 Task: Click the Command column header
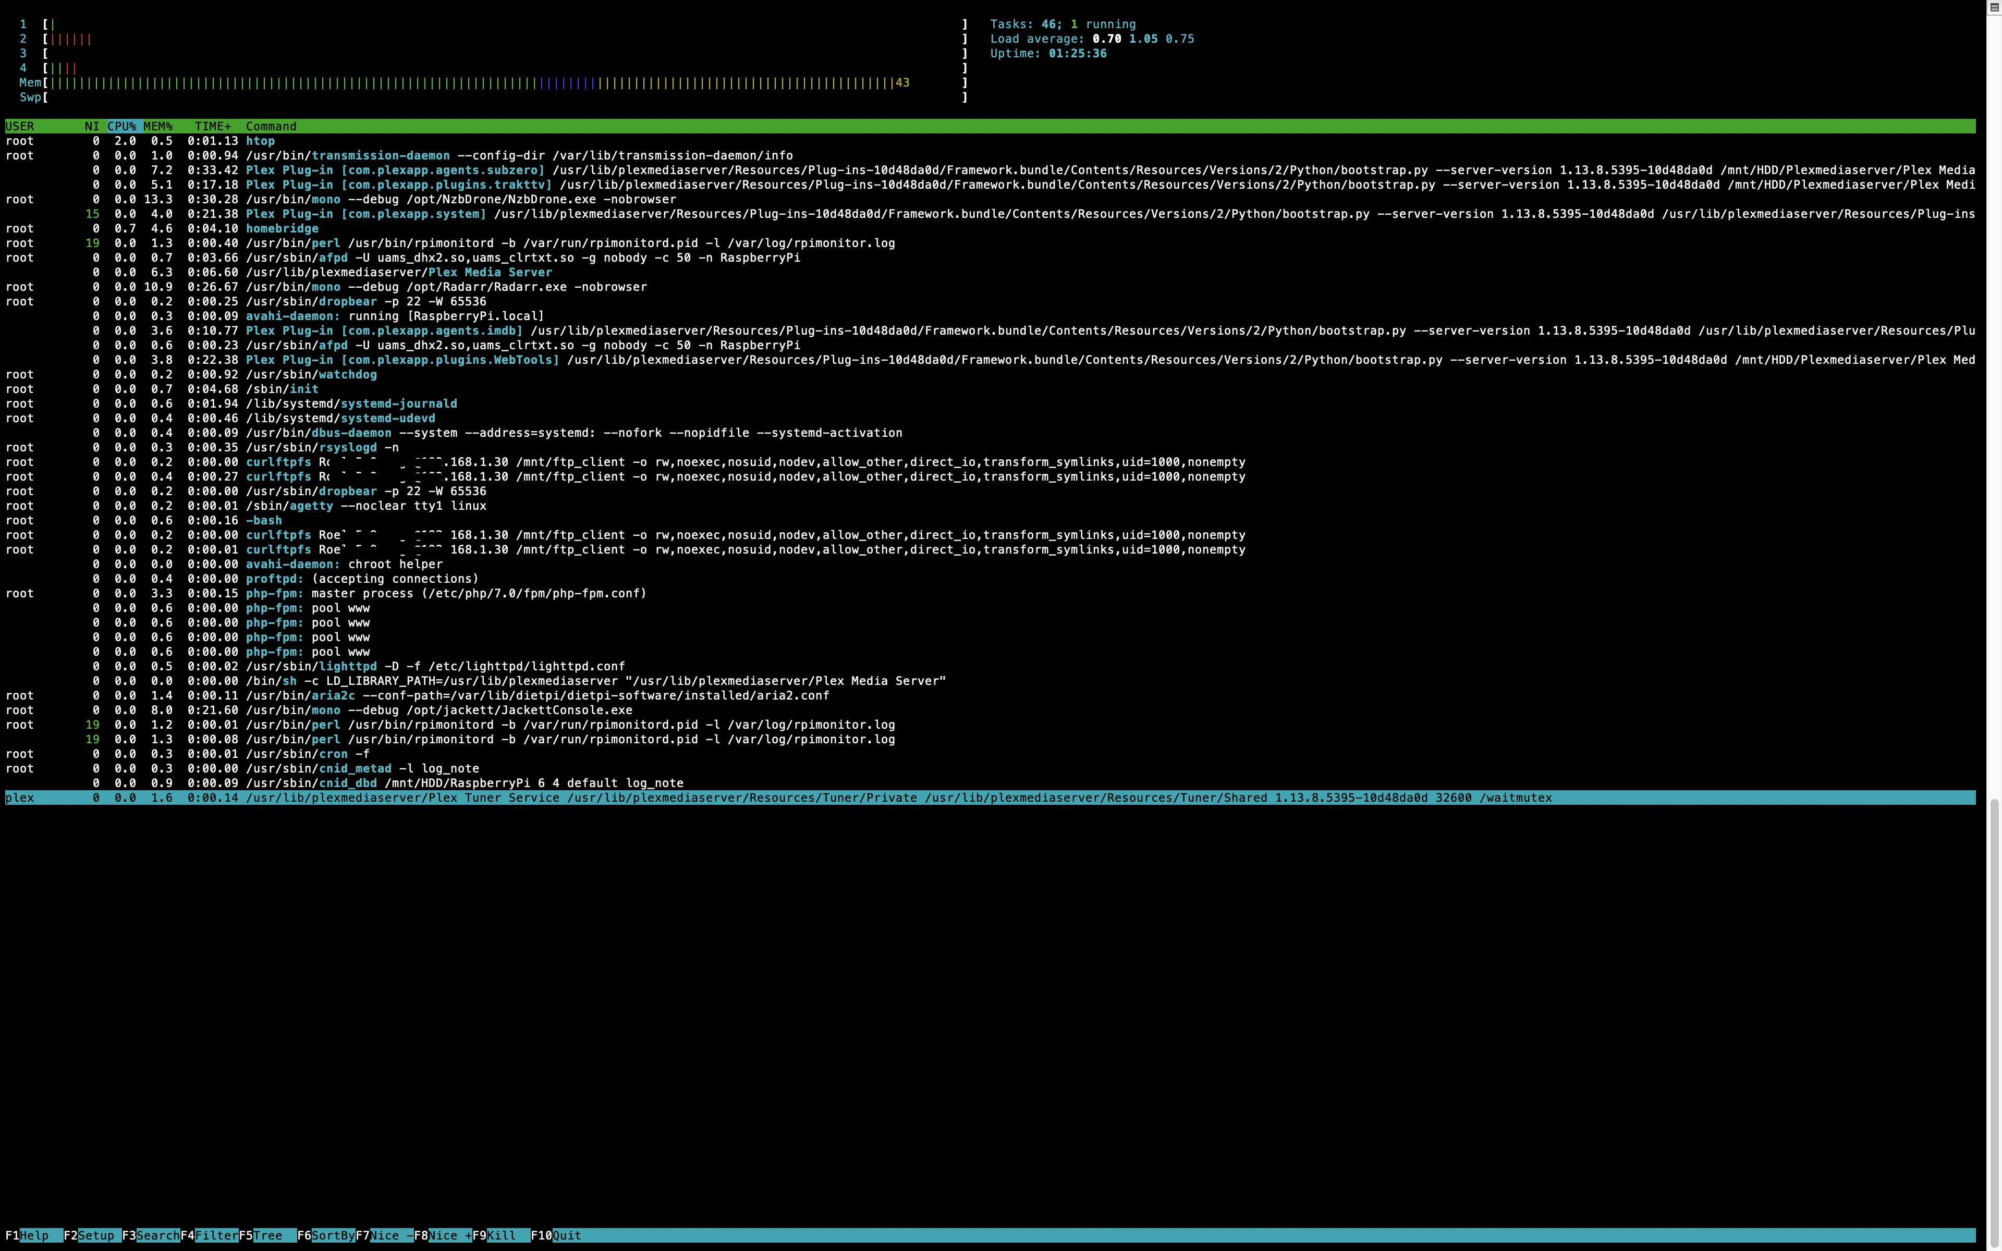pos(271,127)
